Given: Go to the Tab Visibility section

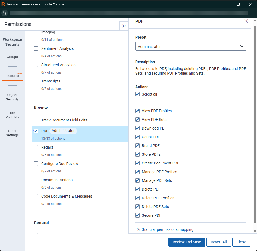Looking at the screenshot, I should pyautogui.click(x=12, y=115).
